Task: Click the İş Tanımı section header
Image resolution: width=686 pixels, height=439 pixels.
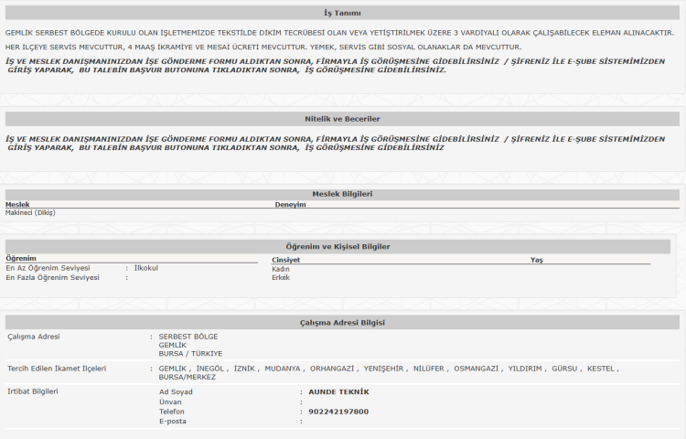Action: pos(342,14)
